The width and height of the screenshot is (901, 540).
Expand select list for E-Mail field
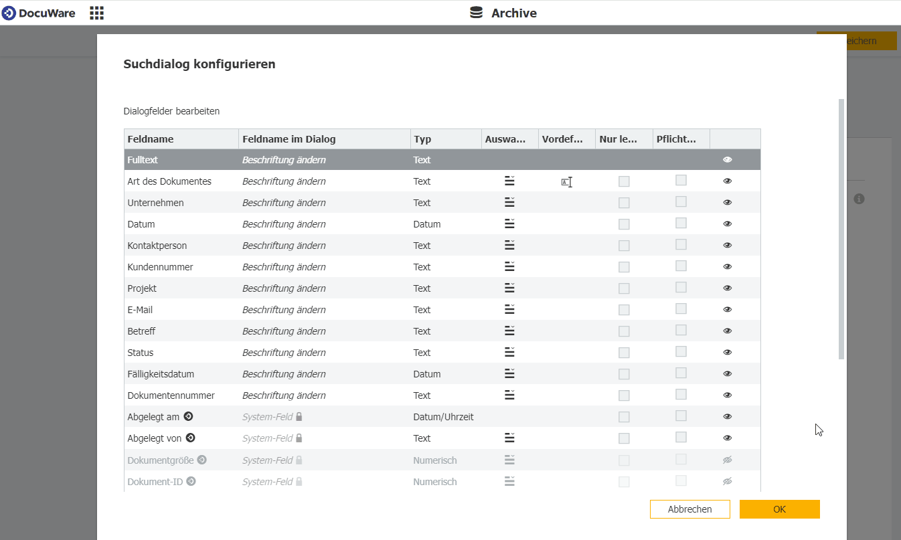(509, 310)
